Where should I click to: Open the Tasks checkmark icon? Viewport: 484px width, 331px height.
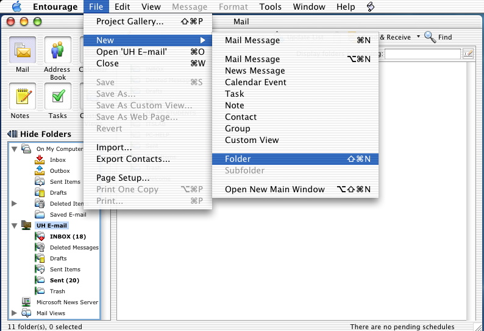58,96
